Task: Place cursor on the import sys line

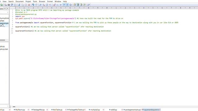Action: click(x=20, y=16)
